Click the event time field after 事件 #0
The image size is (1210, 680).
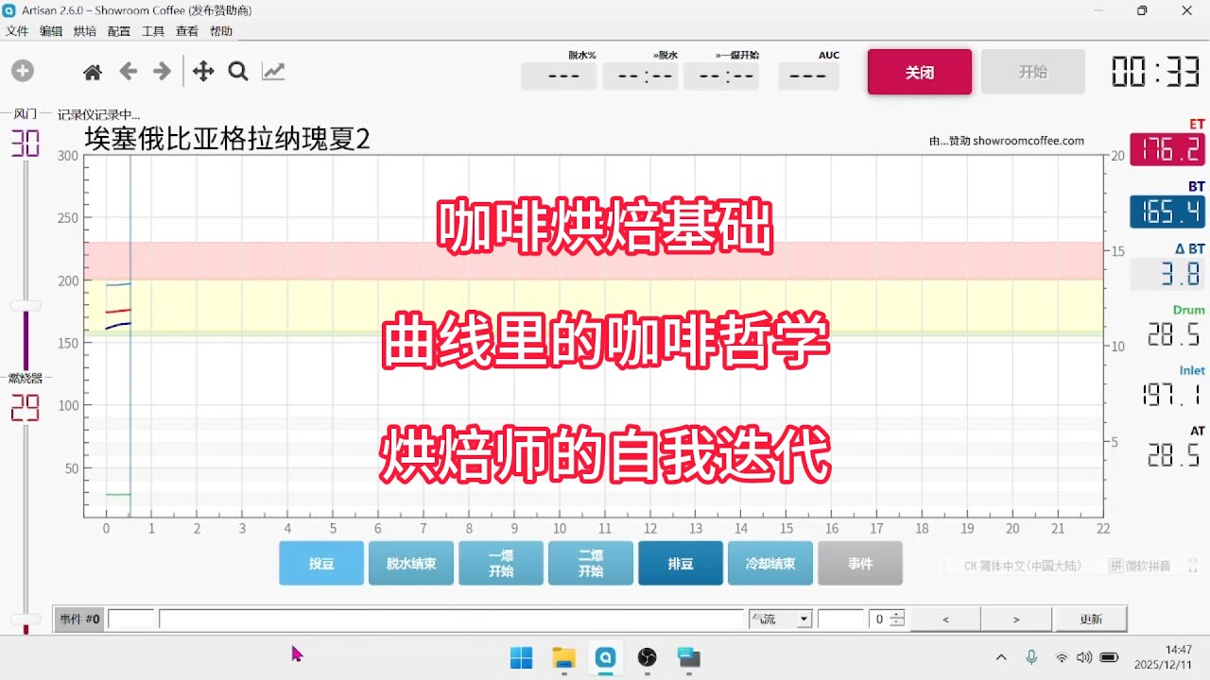[131, 620]
